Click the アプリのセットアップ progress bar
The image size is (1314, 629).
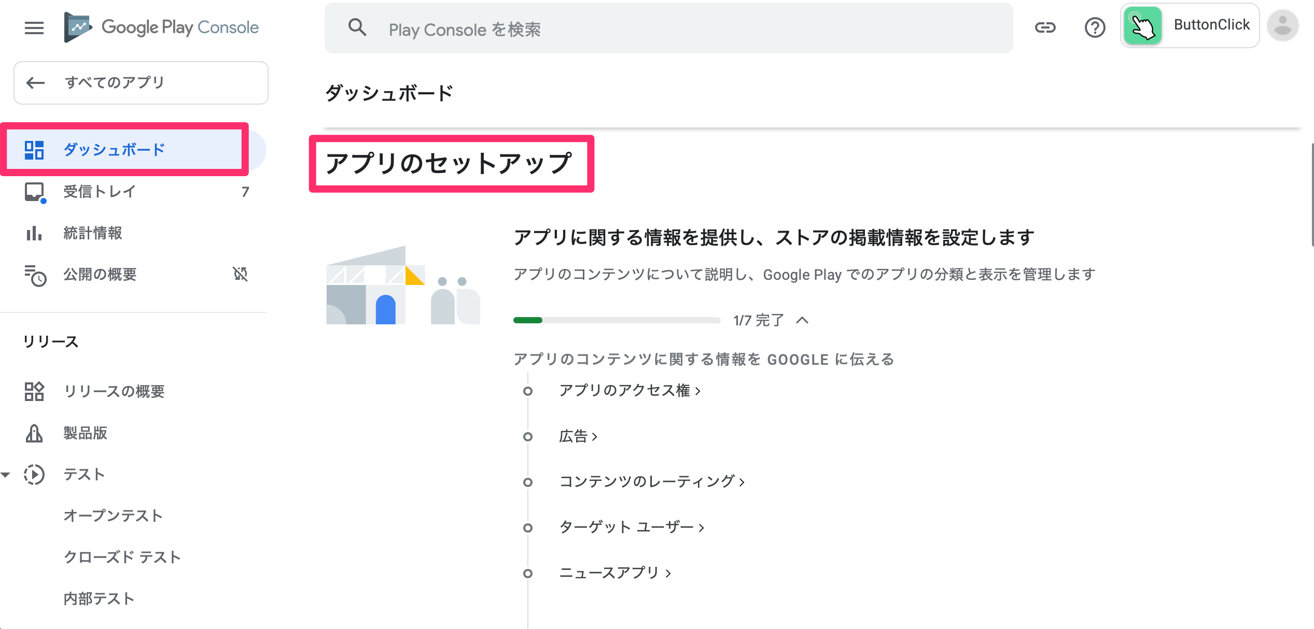coord(618,319)
